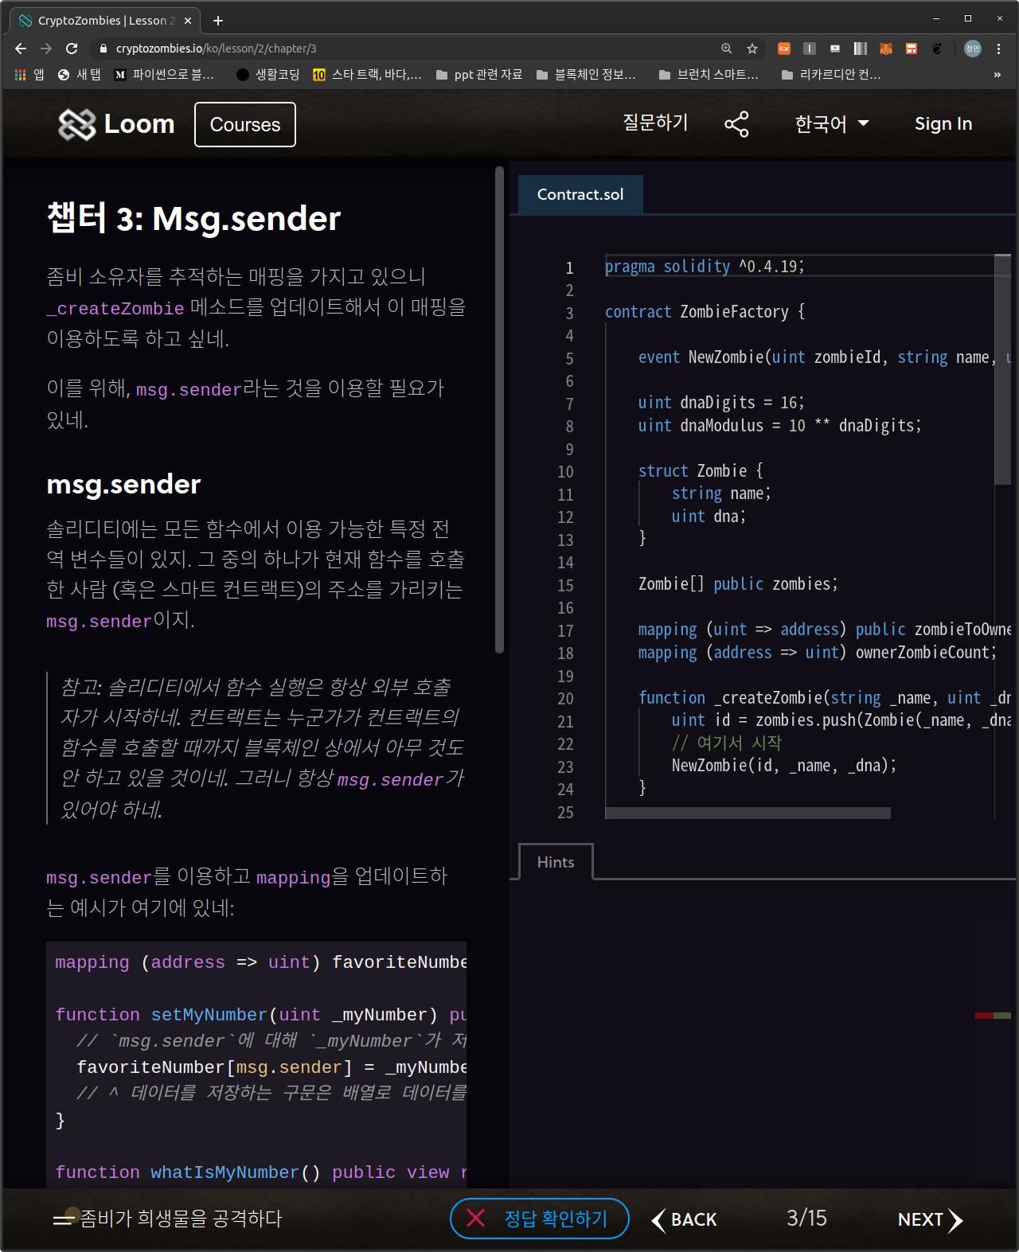The height and width of the screenshot is (1252, 1019).
Task: Click the orange layout extension icon
Action: pos(912,49)
